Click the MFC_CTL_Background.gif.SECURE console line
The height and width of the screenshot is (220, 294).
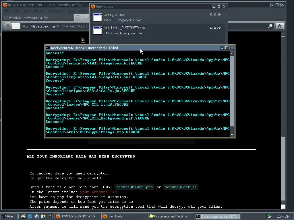pyautogui.click(x=98, y=118)
